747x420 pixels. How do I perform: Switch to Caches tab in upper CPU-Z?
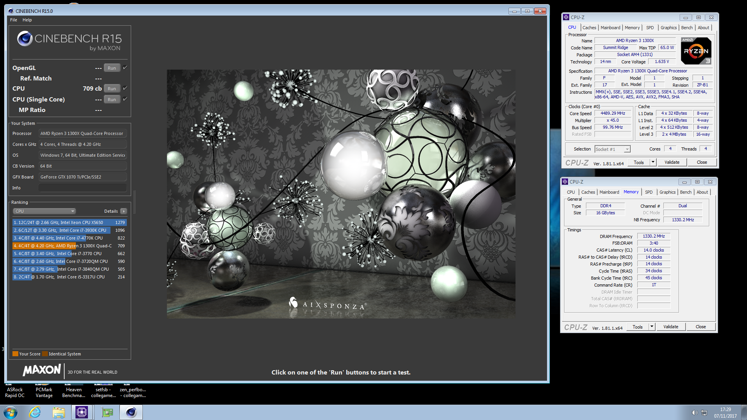[589, 28]
